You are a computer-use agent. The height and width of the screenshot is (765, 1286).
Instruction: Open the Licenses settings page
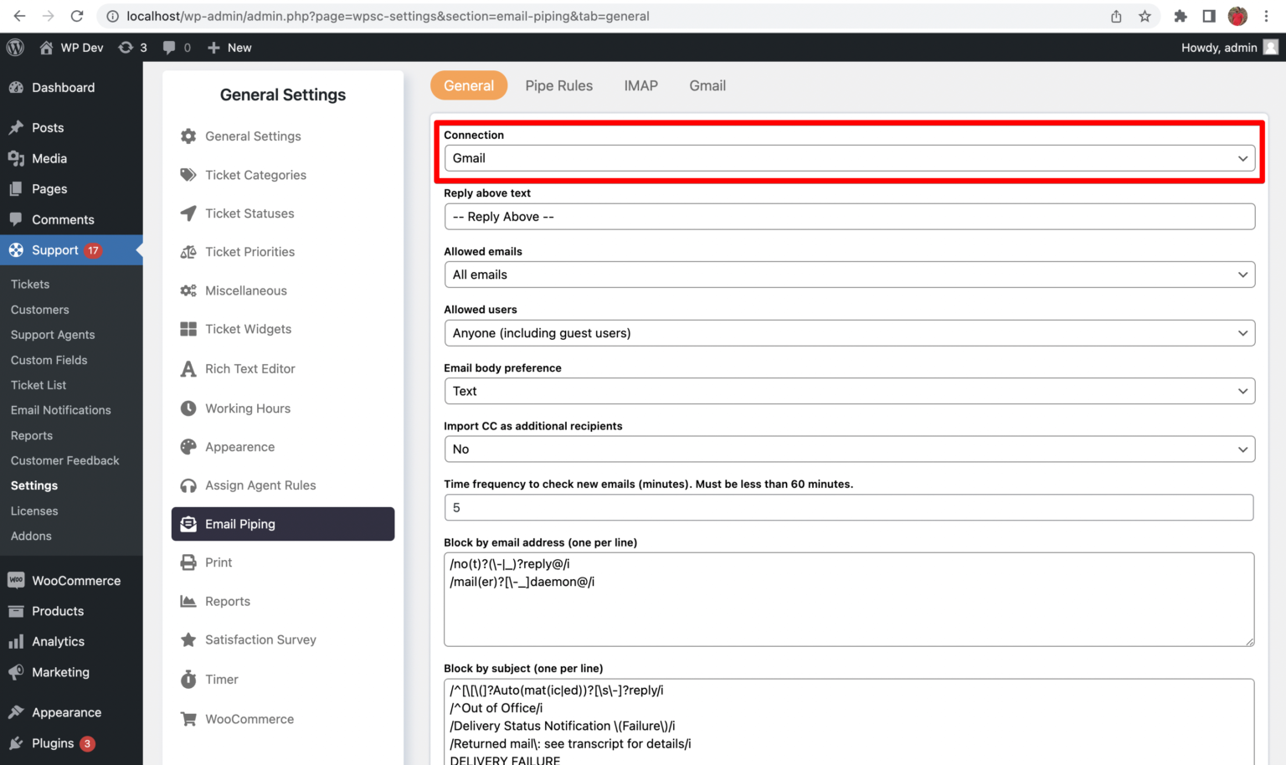coord(34,511)
